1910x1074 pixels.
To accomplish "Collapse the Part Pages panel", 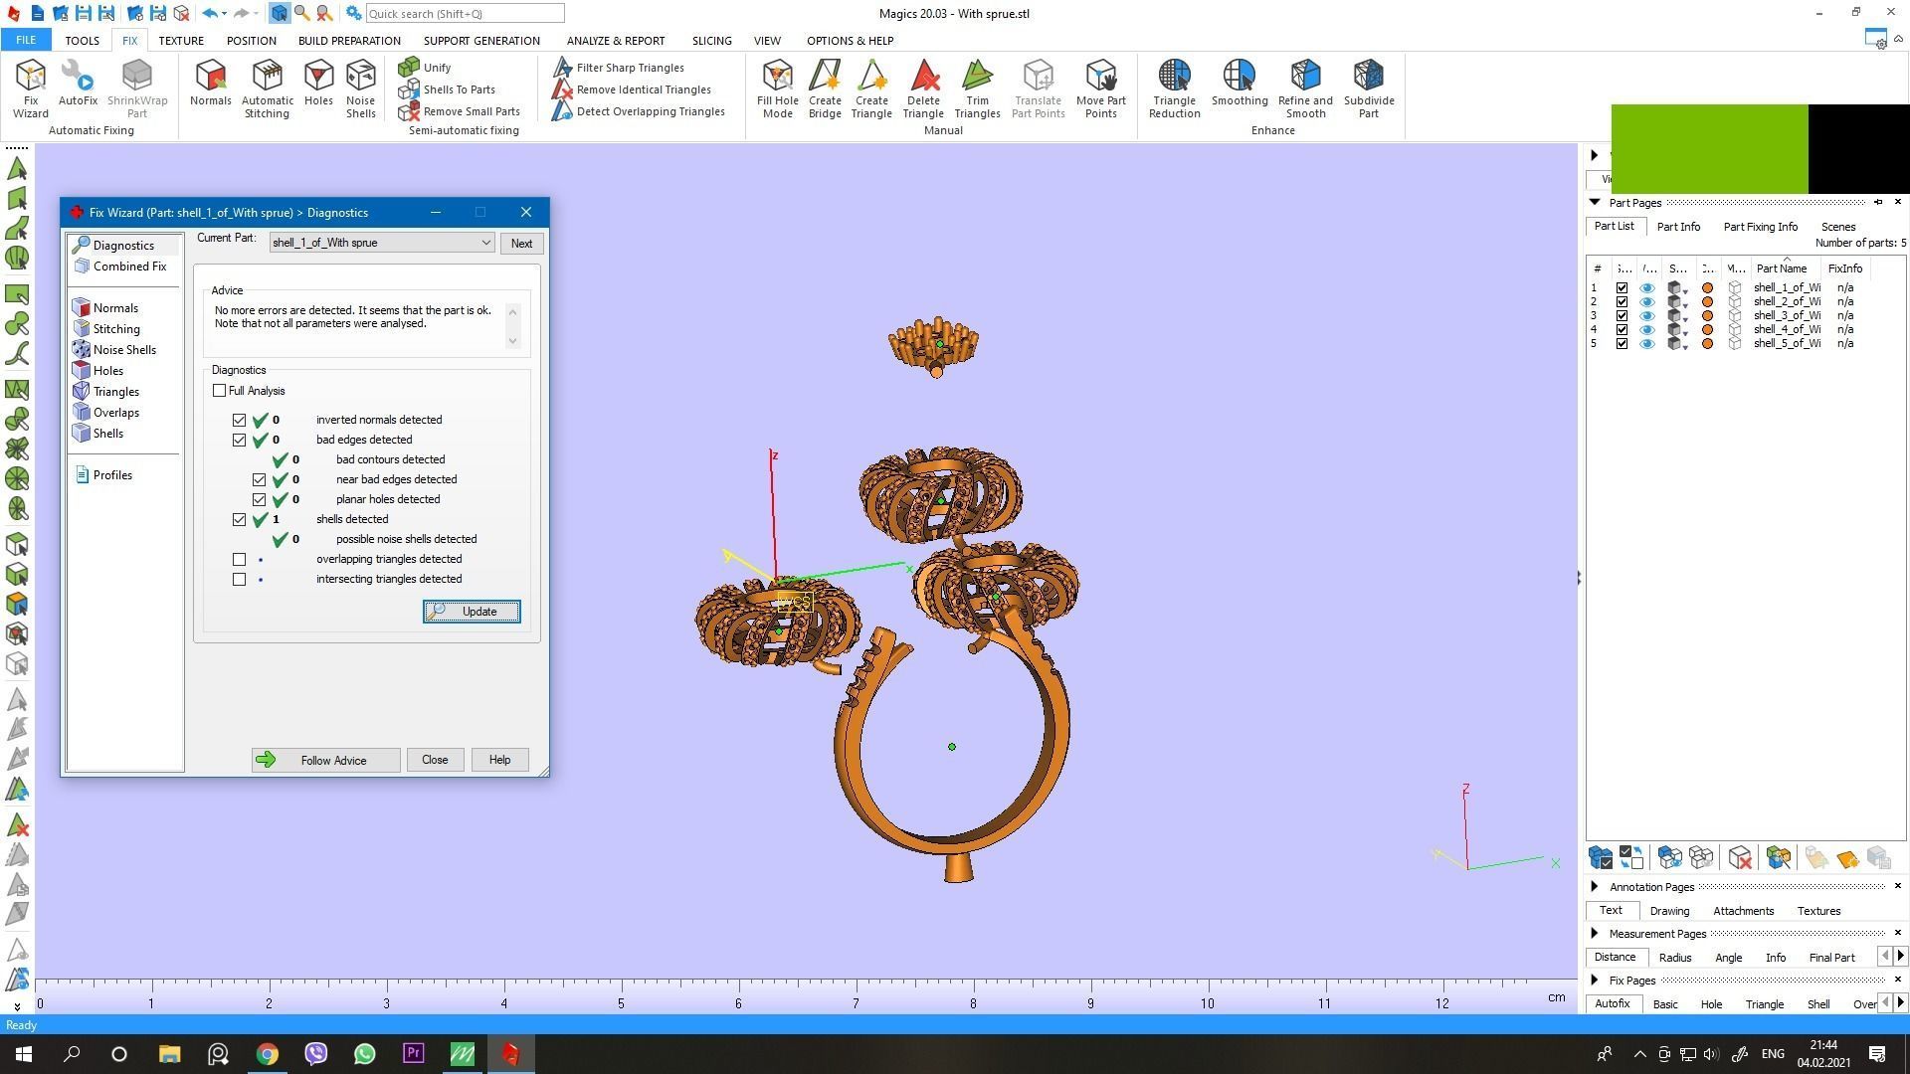I will [x=1595, y=203].
